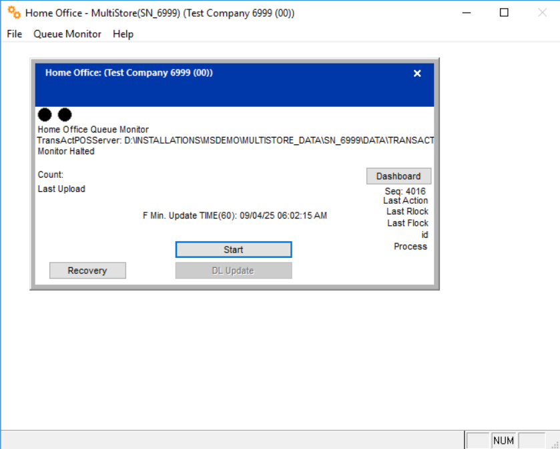The height and width of the screenshot is (449, 560).
Task: Open the Queue Monitor menu
Action: tap(67, 34)
